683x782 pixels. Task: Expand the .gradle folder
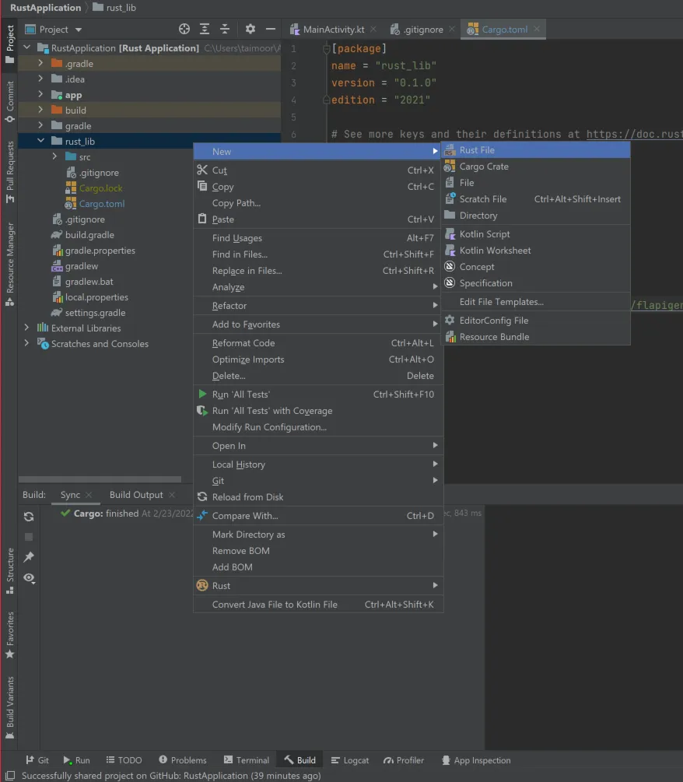pyautogui.click(x=40, y=63)
